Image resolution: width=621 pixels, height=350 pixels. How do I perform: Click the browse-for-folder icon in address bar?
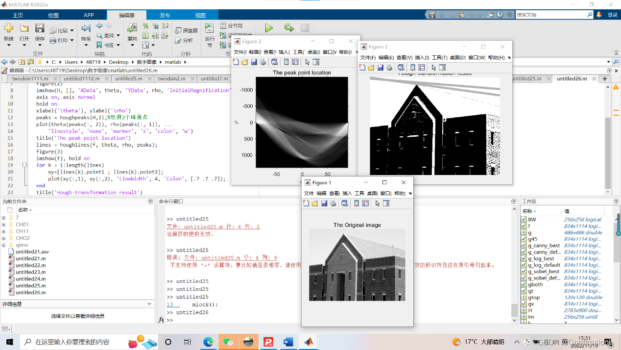31,62
